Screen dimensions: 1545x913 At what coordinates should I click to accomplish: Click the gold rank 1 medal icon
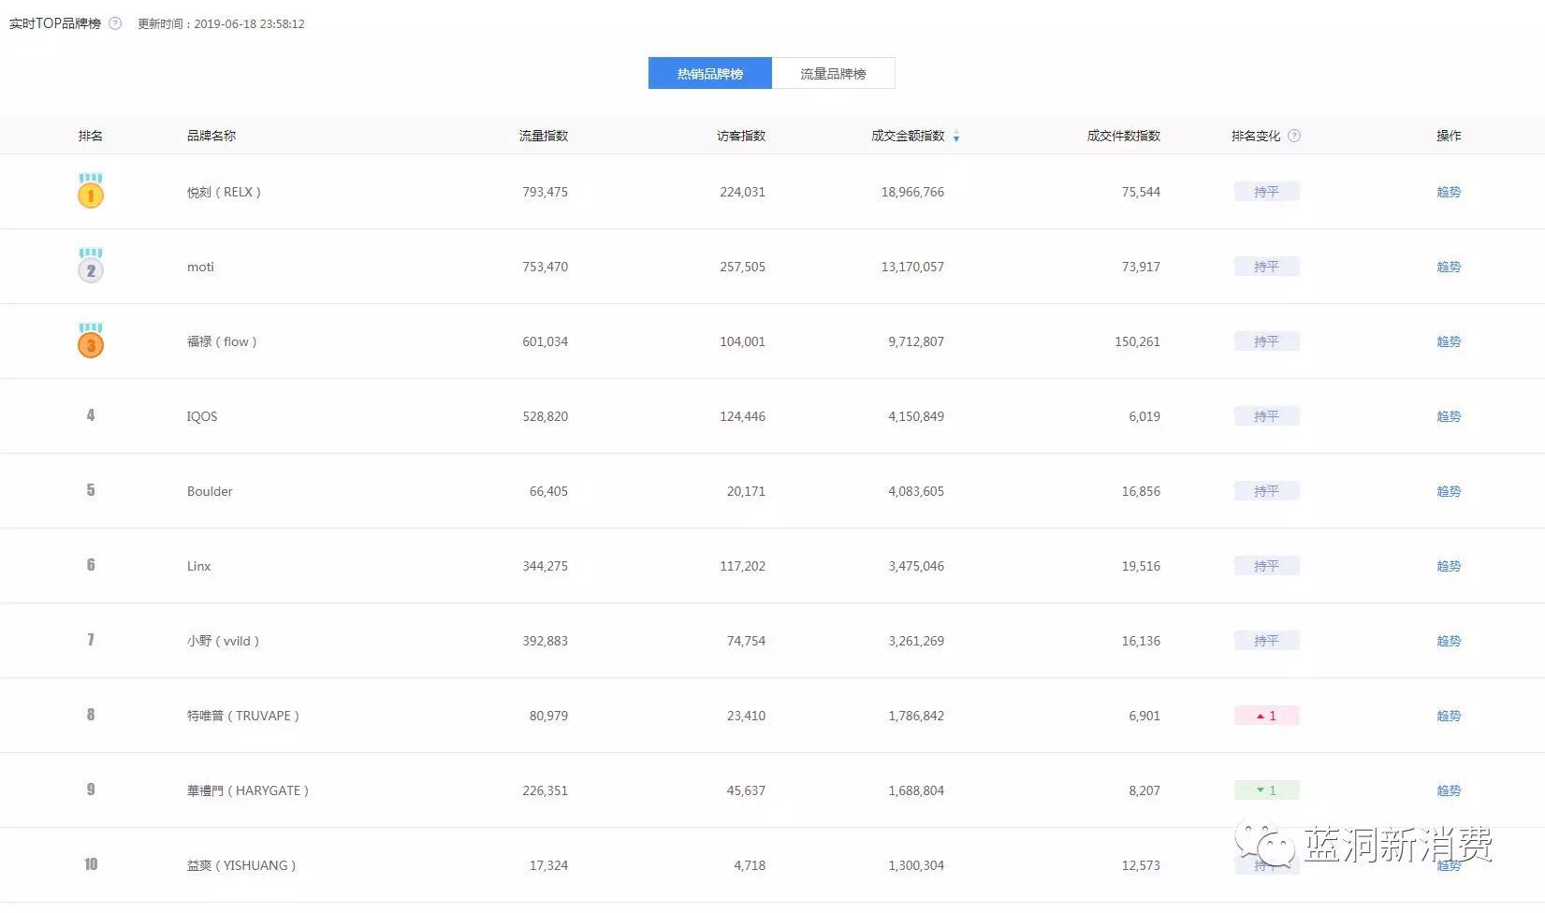coord(91,191)
